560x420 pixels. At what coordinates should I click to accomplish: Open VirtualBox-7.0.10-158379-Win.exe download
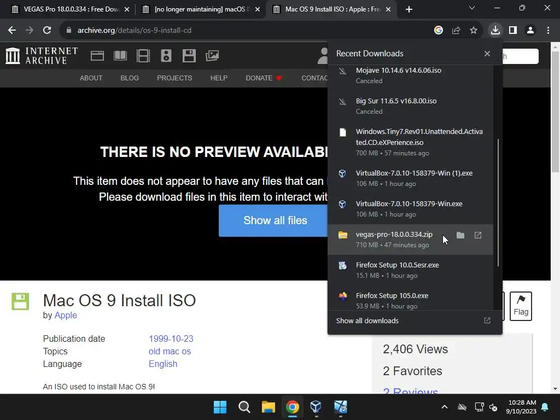pos(411,209)
